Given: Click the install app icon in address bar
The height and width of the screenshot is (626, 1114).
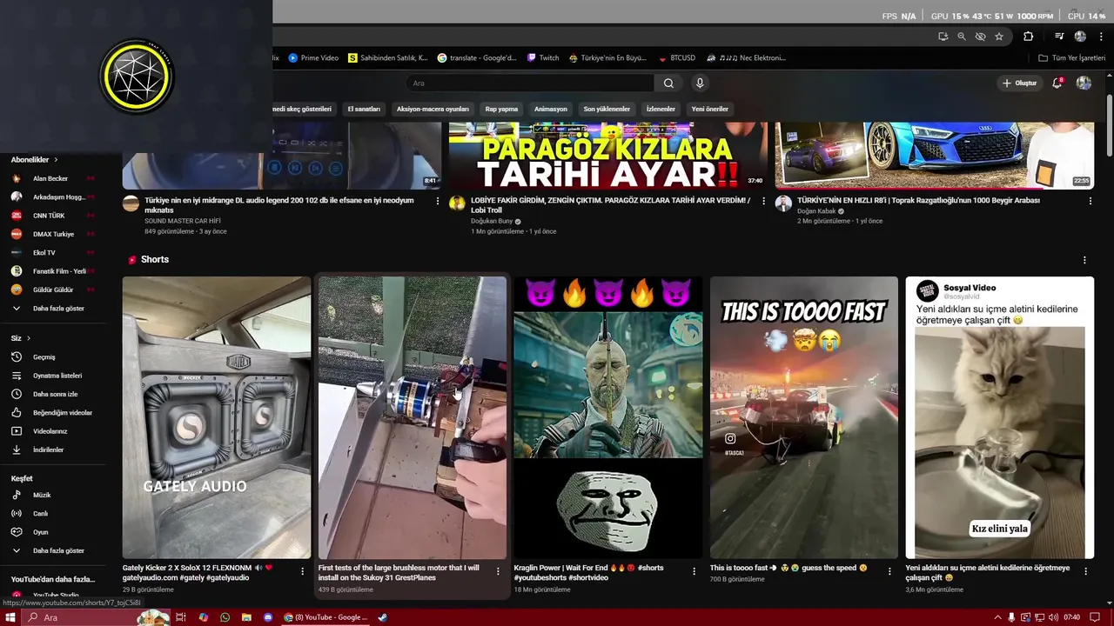Looking at the screenshot, I should point(943,37).
